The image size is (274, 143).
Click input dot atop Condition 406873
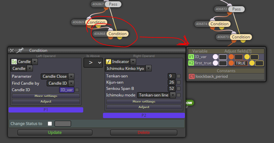point(234,33)
